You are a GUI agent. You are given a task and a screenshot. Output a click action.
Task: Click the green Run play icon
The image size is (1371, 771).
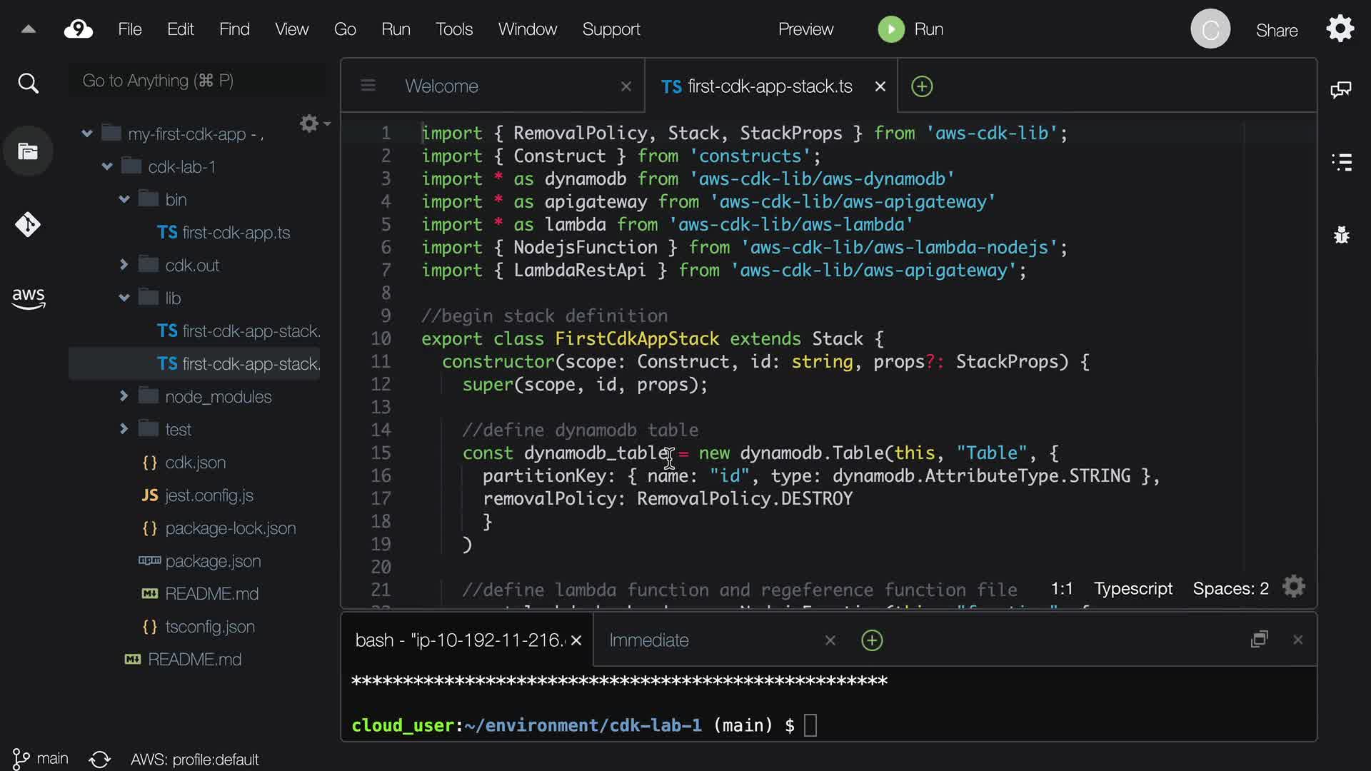point(890,29)
